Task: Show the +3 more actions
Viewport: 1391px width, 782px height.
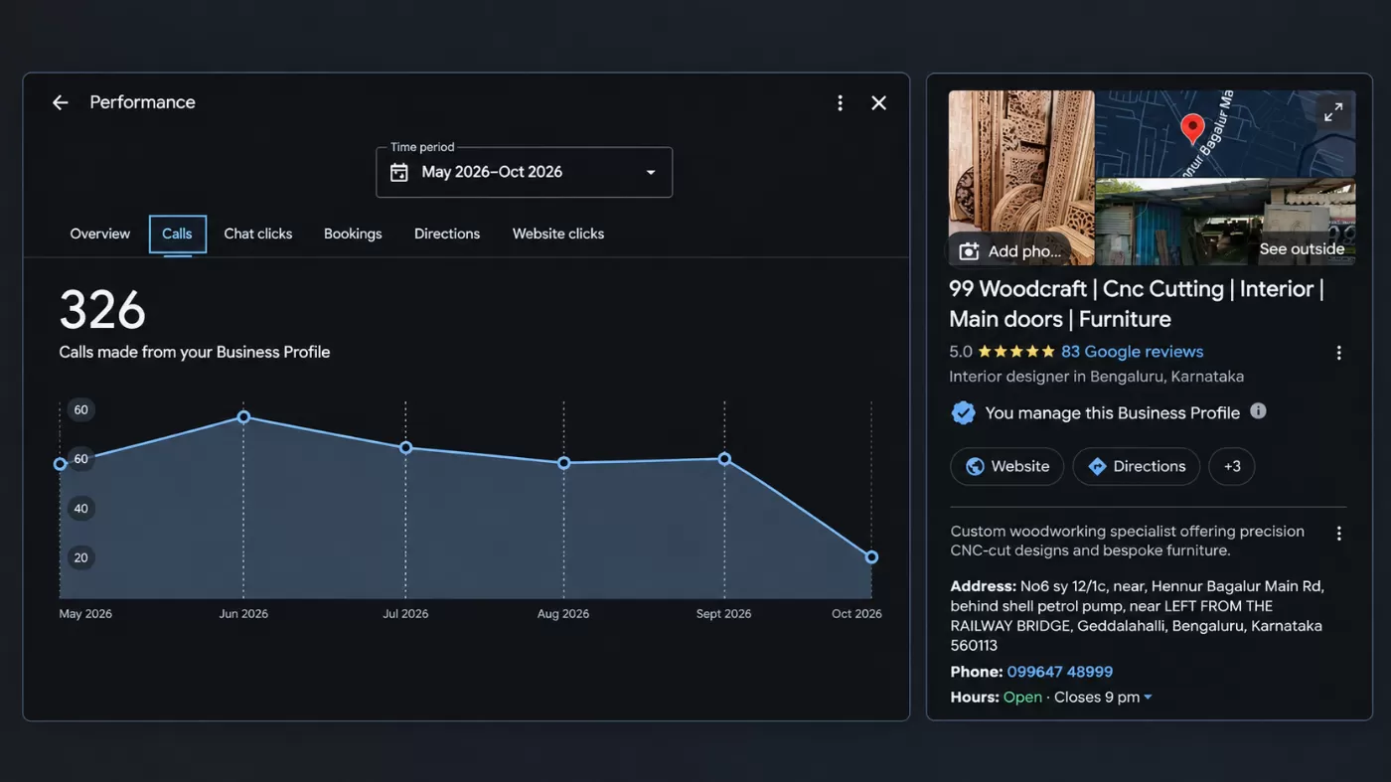Action: click(1232, 466)
